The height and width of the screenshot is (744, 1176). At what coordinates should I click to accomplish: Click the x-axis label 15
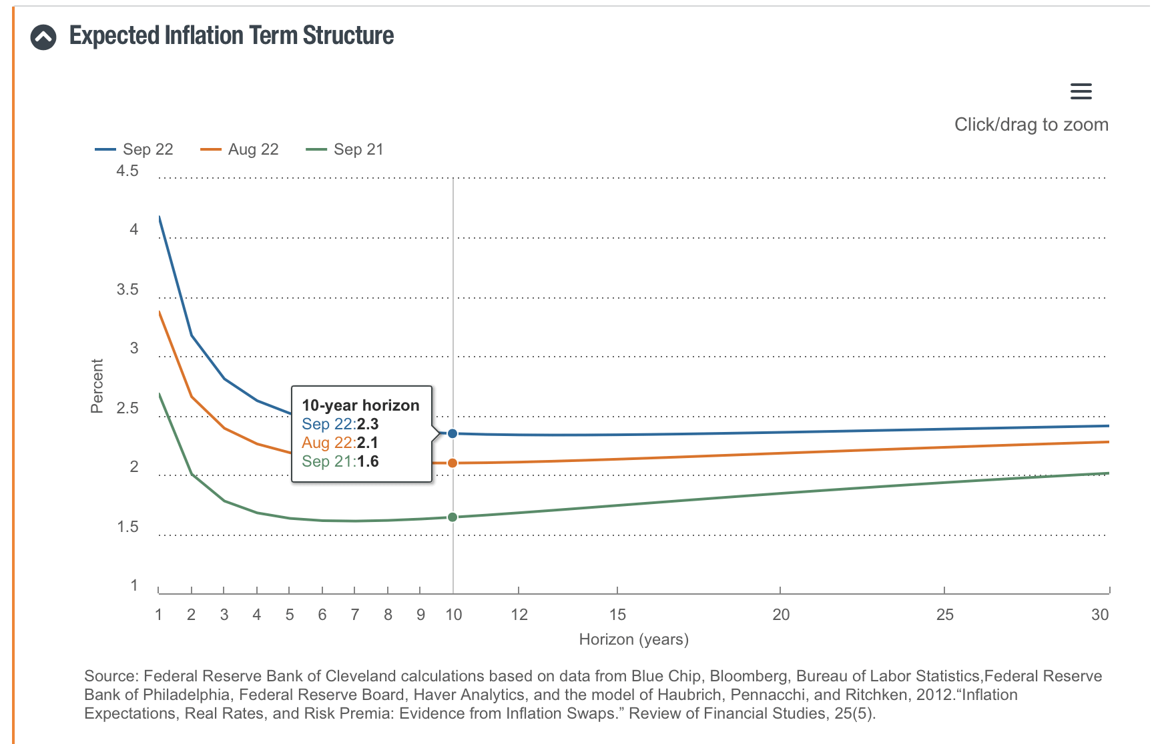click(x=617, y=615)
